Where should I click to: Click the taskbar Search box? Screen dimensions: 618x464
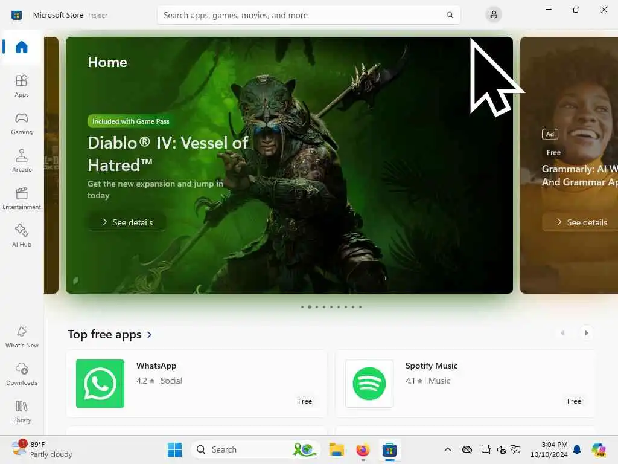(x=255, y=449)
